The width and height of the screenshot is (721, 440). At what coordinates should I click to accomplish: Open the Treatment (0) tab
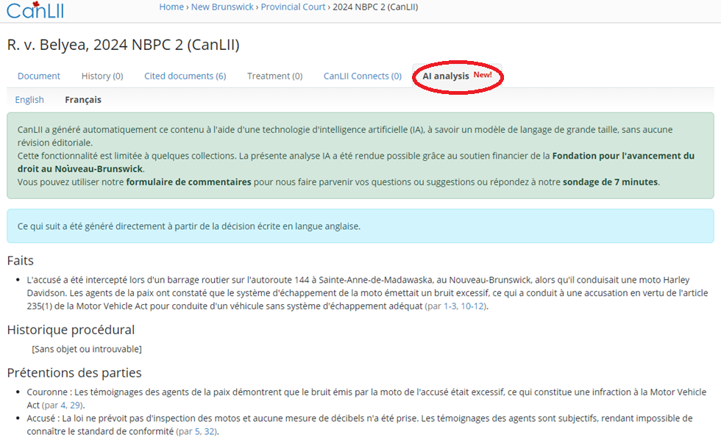coord(274,76)
